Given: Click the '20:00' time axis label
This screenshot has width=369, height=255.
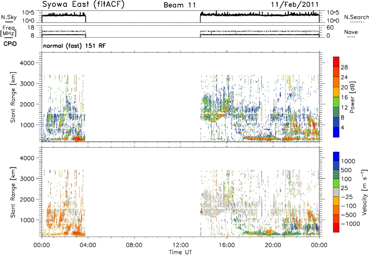Looking at the screenshot, I should [x=273, y=245].
